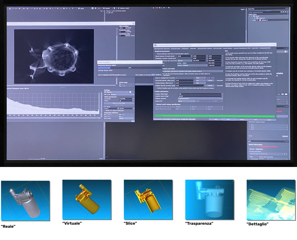The height and width of the screenshot is (240, 297).
Task: Open the Rotation direction dropdown
Action: click(x=200, y=99)
